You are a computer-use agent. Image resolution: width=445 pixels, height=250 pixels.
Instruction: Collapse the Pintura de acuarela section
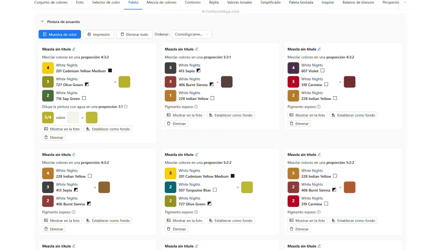[42, 22]
